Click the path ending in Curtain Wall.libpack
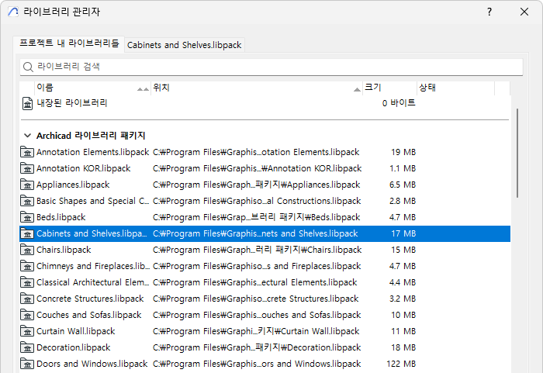Image resolution: width=543 pixels, height=373 pixels. click(x=256, y=331)
